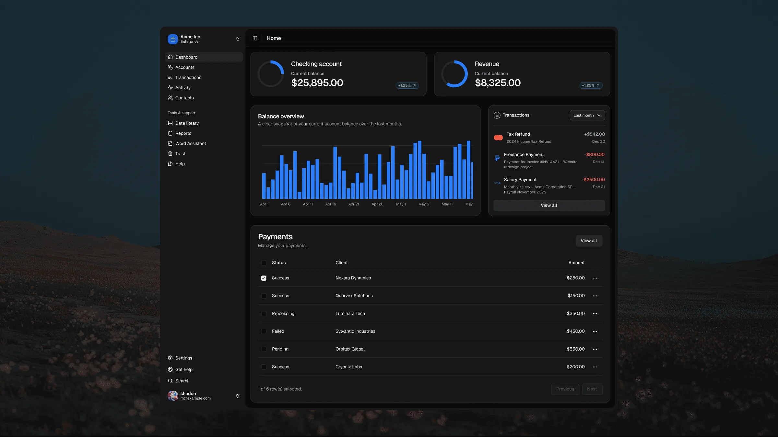This screenshot has width=778, height=437.
Task: Open the Transactions section in sidebar
Action: coord(188,77)
